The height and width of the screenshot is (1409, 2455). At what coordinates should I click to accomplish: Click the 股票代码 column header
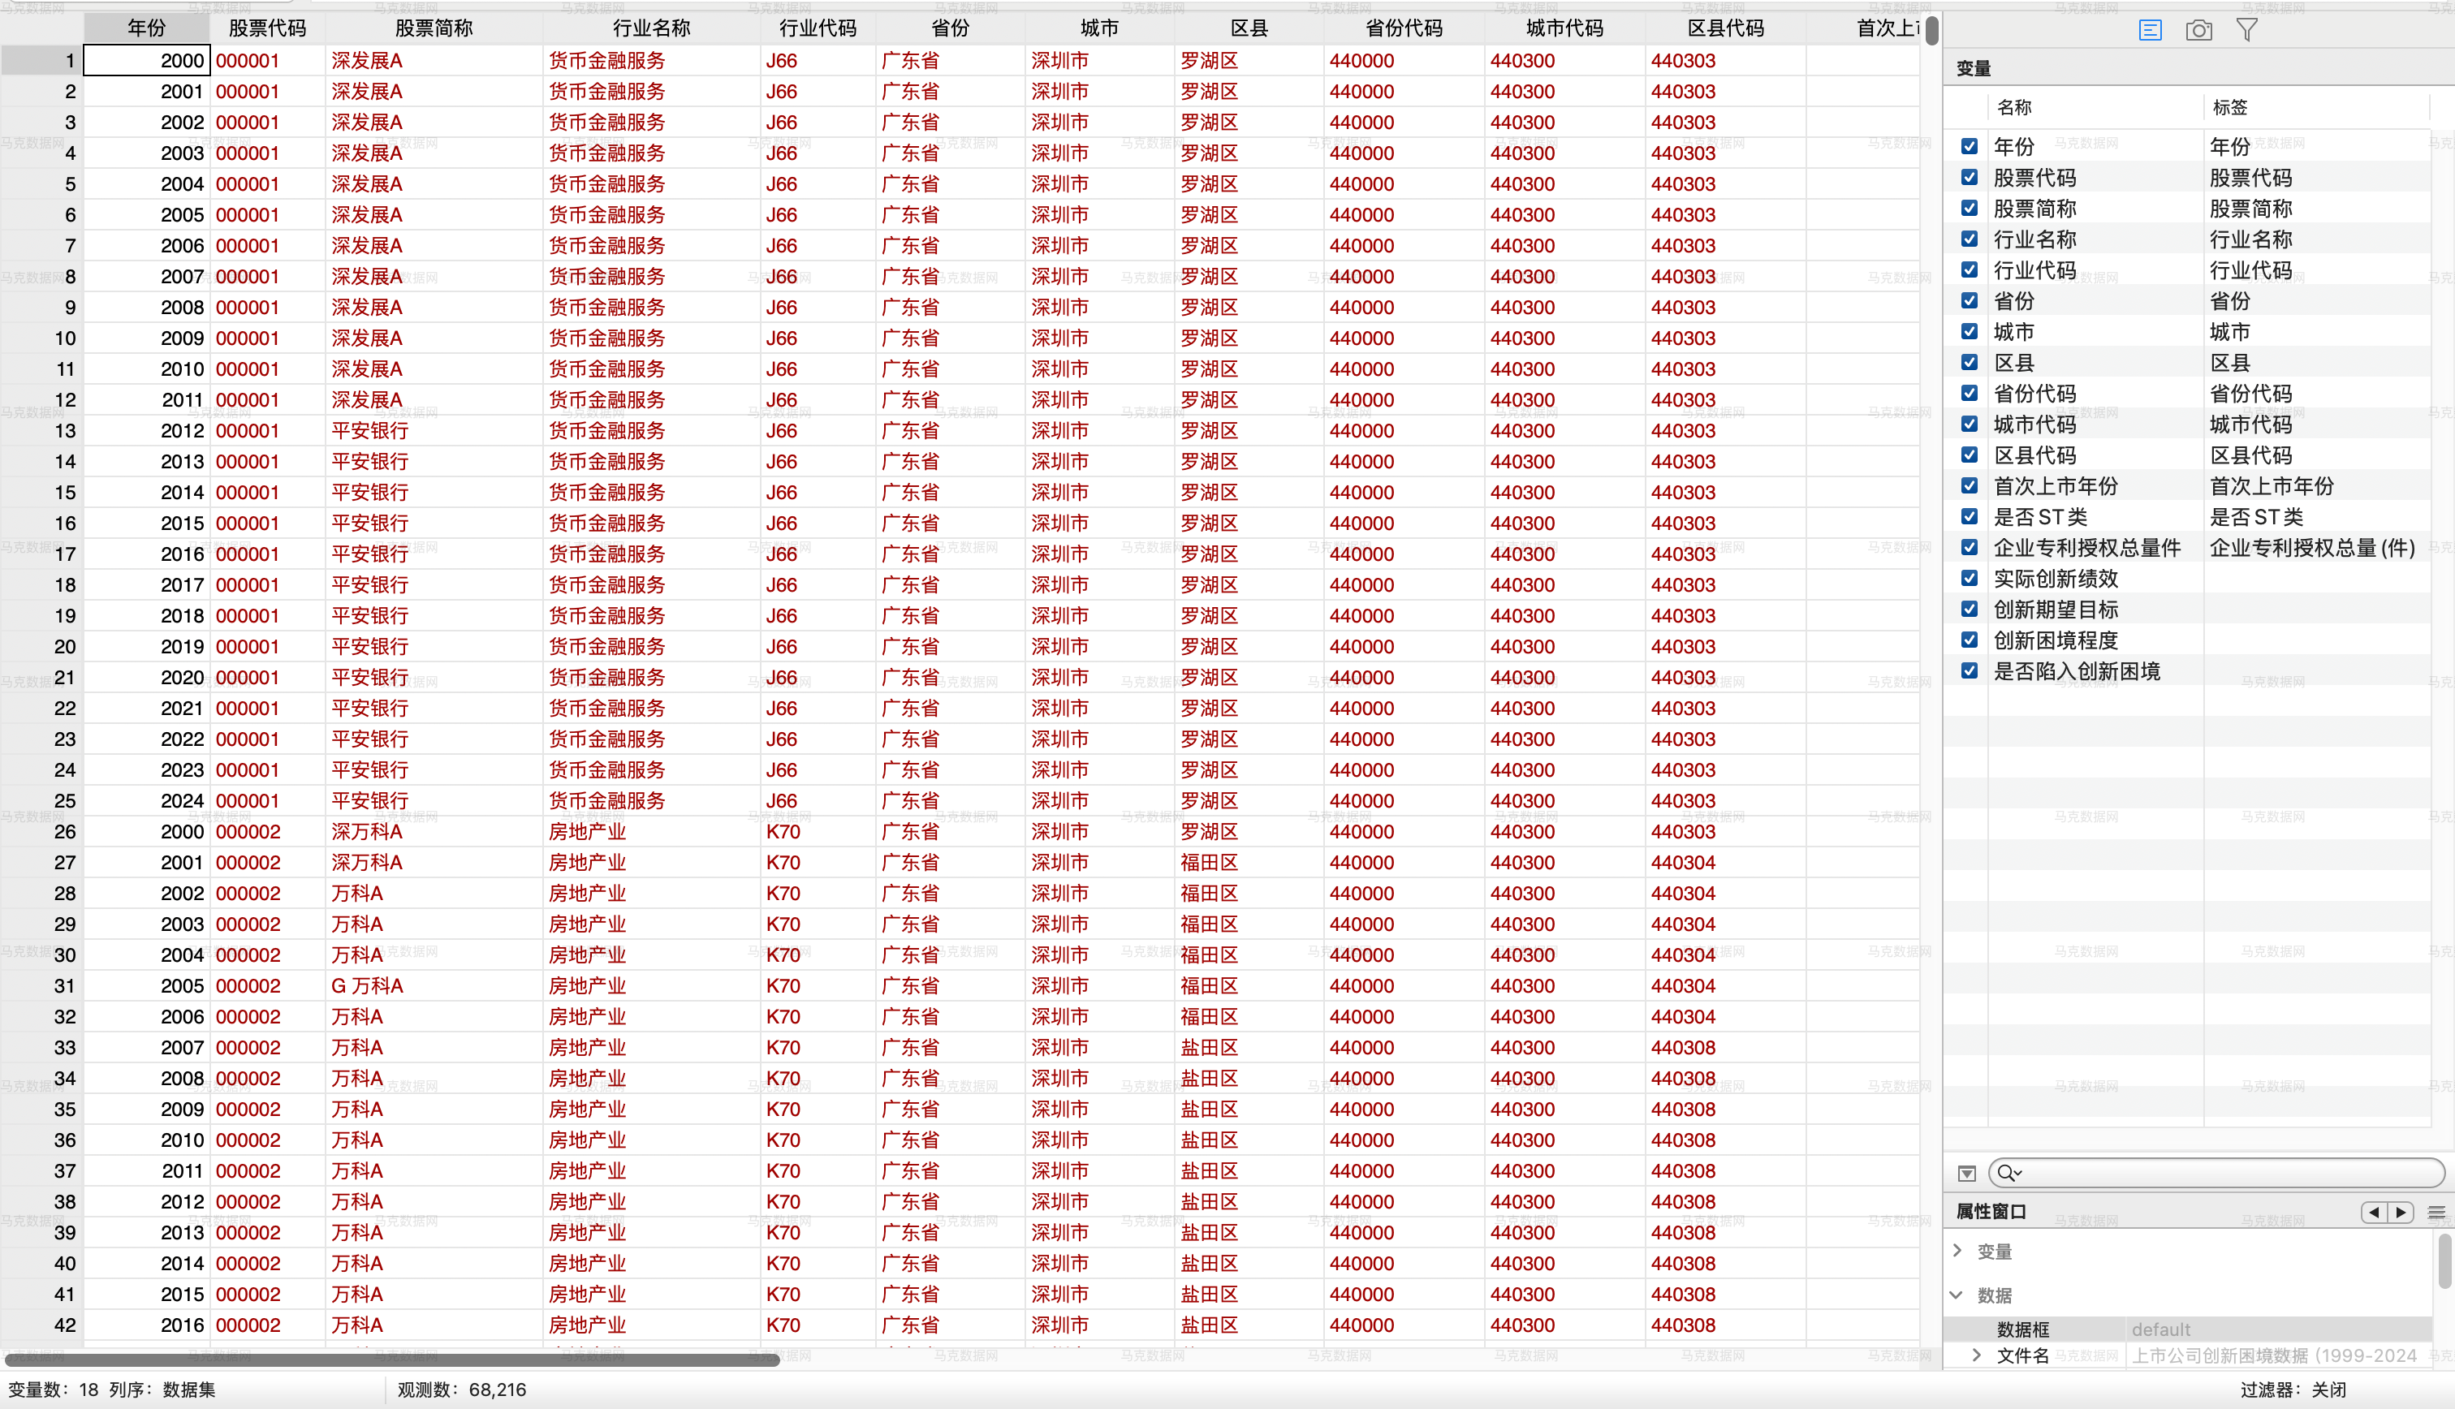coord(267,28)
